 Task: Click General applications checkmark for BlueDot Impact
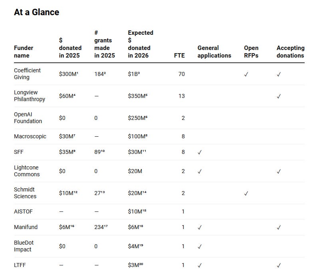(200, 247)
